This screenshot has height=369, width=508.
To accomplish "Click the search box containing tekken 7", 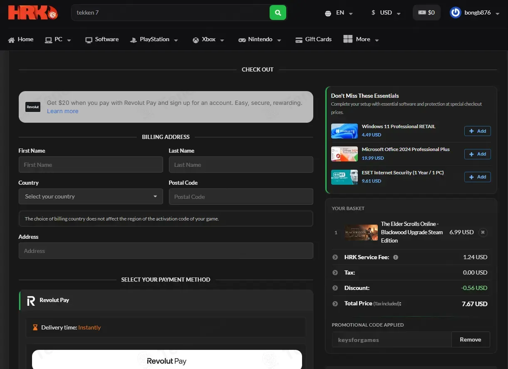I will 171,12.
